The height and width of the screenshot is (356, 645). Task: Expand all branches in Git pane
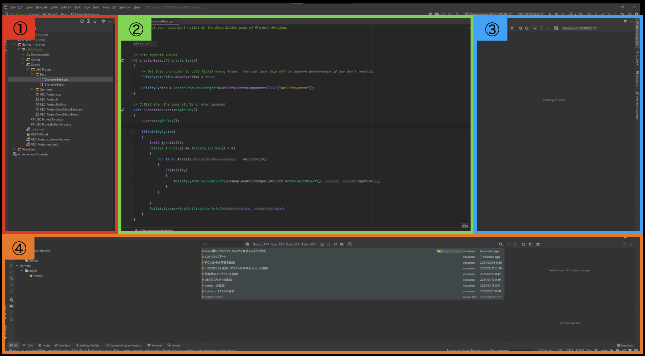11,313
